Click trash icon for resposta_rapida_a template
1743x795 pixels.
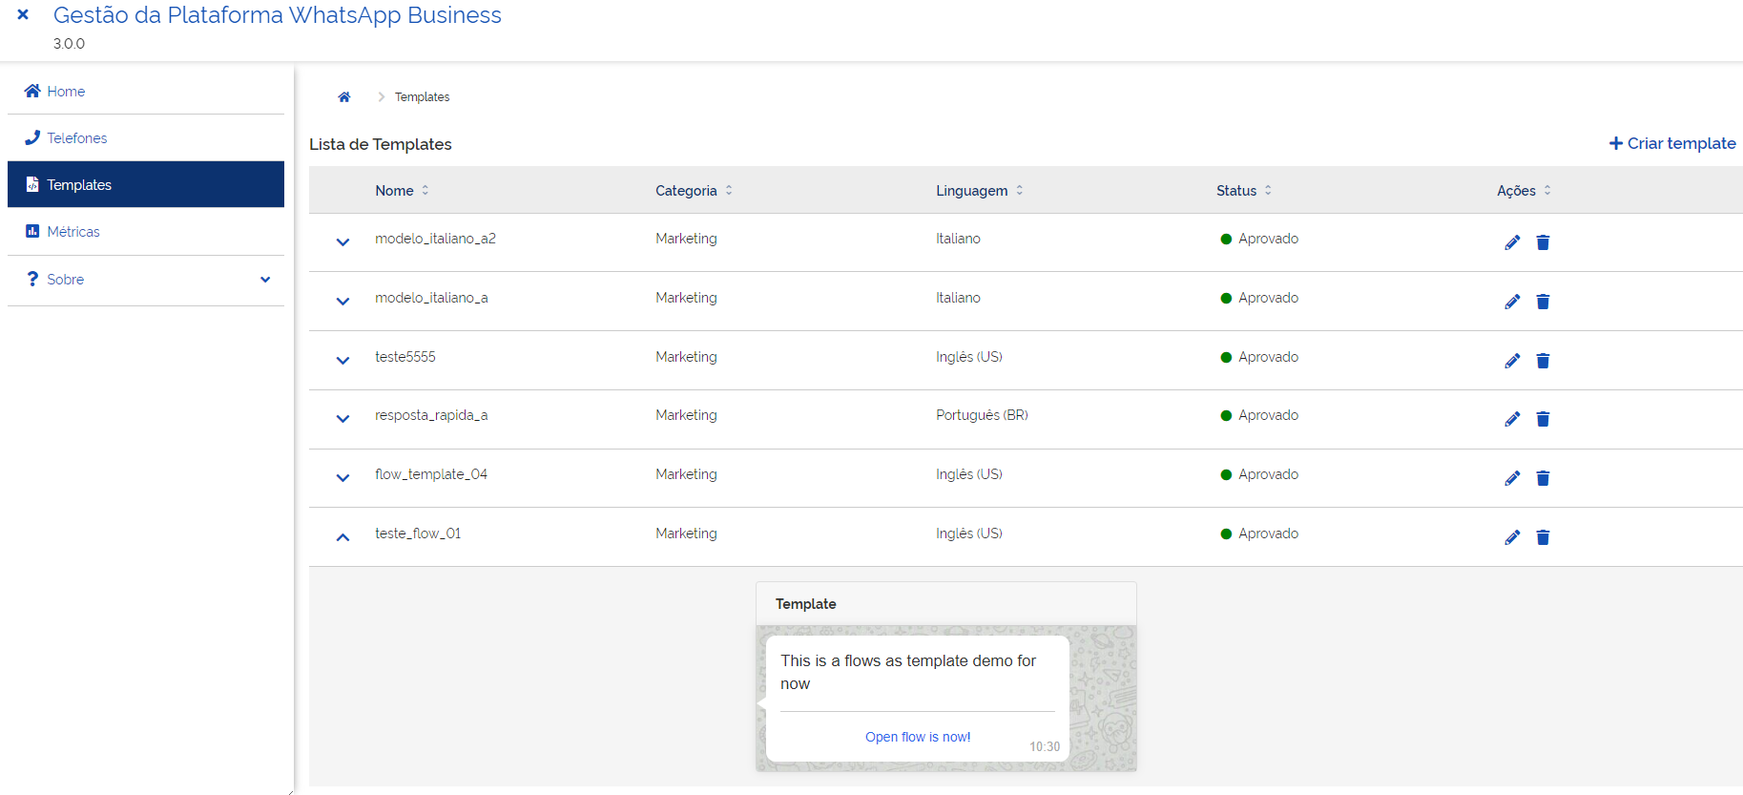point(1543,419)
